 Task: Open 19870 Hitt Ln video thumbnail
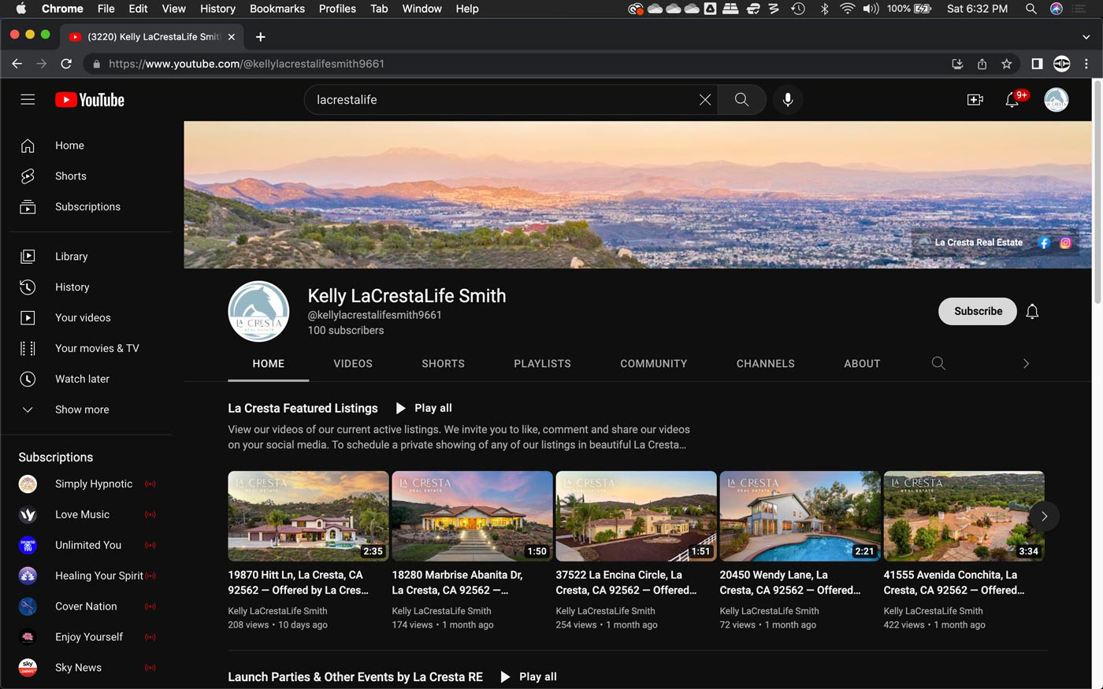pos(308,516)
